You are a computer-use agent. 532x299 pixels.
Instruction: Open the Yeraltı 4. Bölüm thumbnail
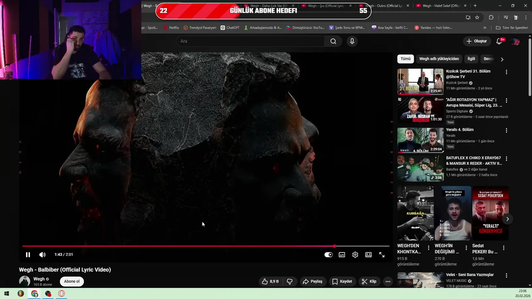tap(420, 140)
